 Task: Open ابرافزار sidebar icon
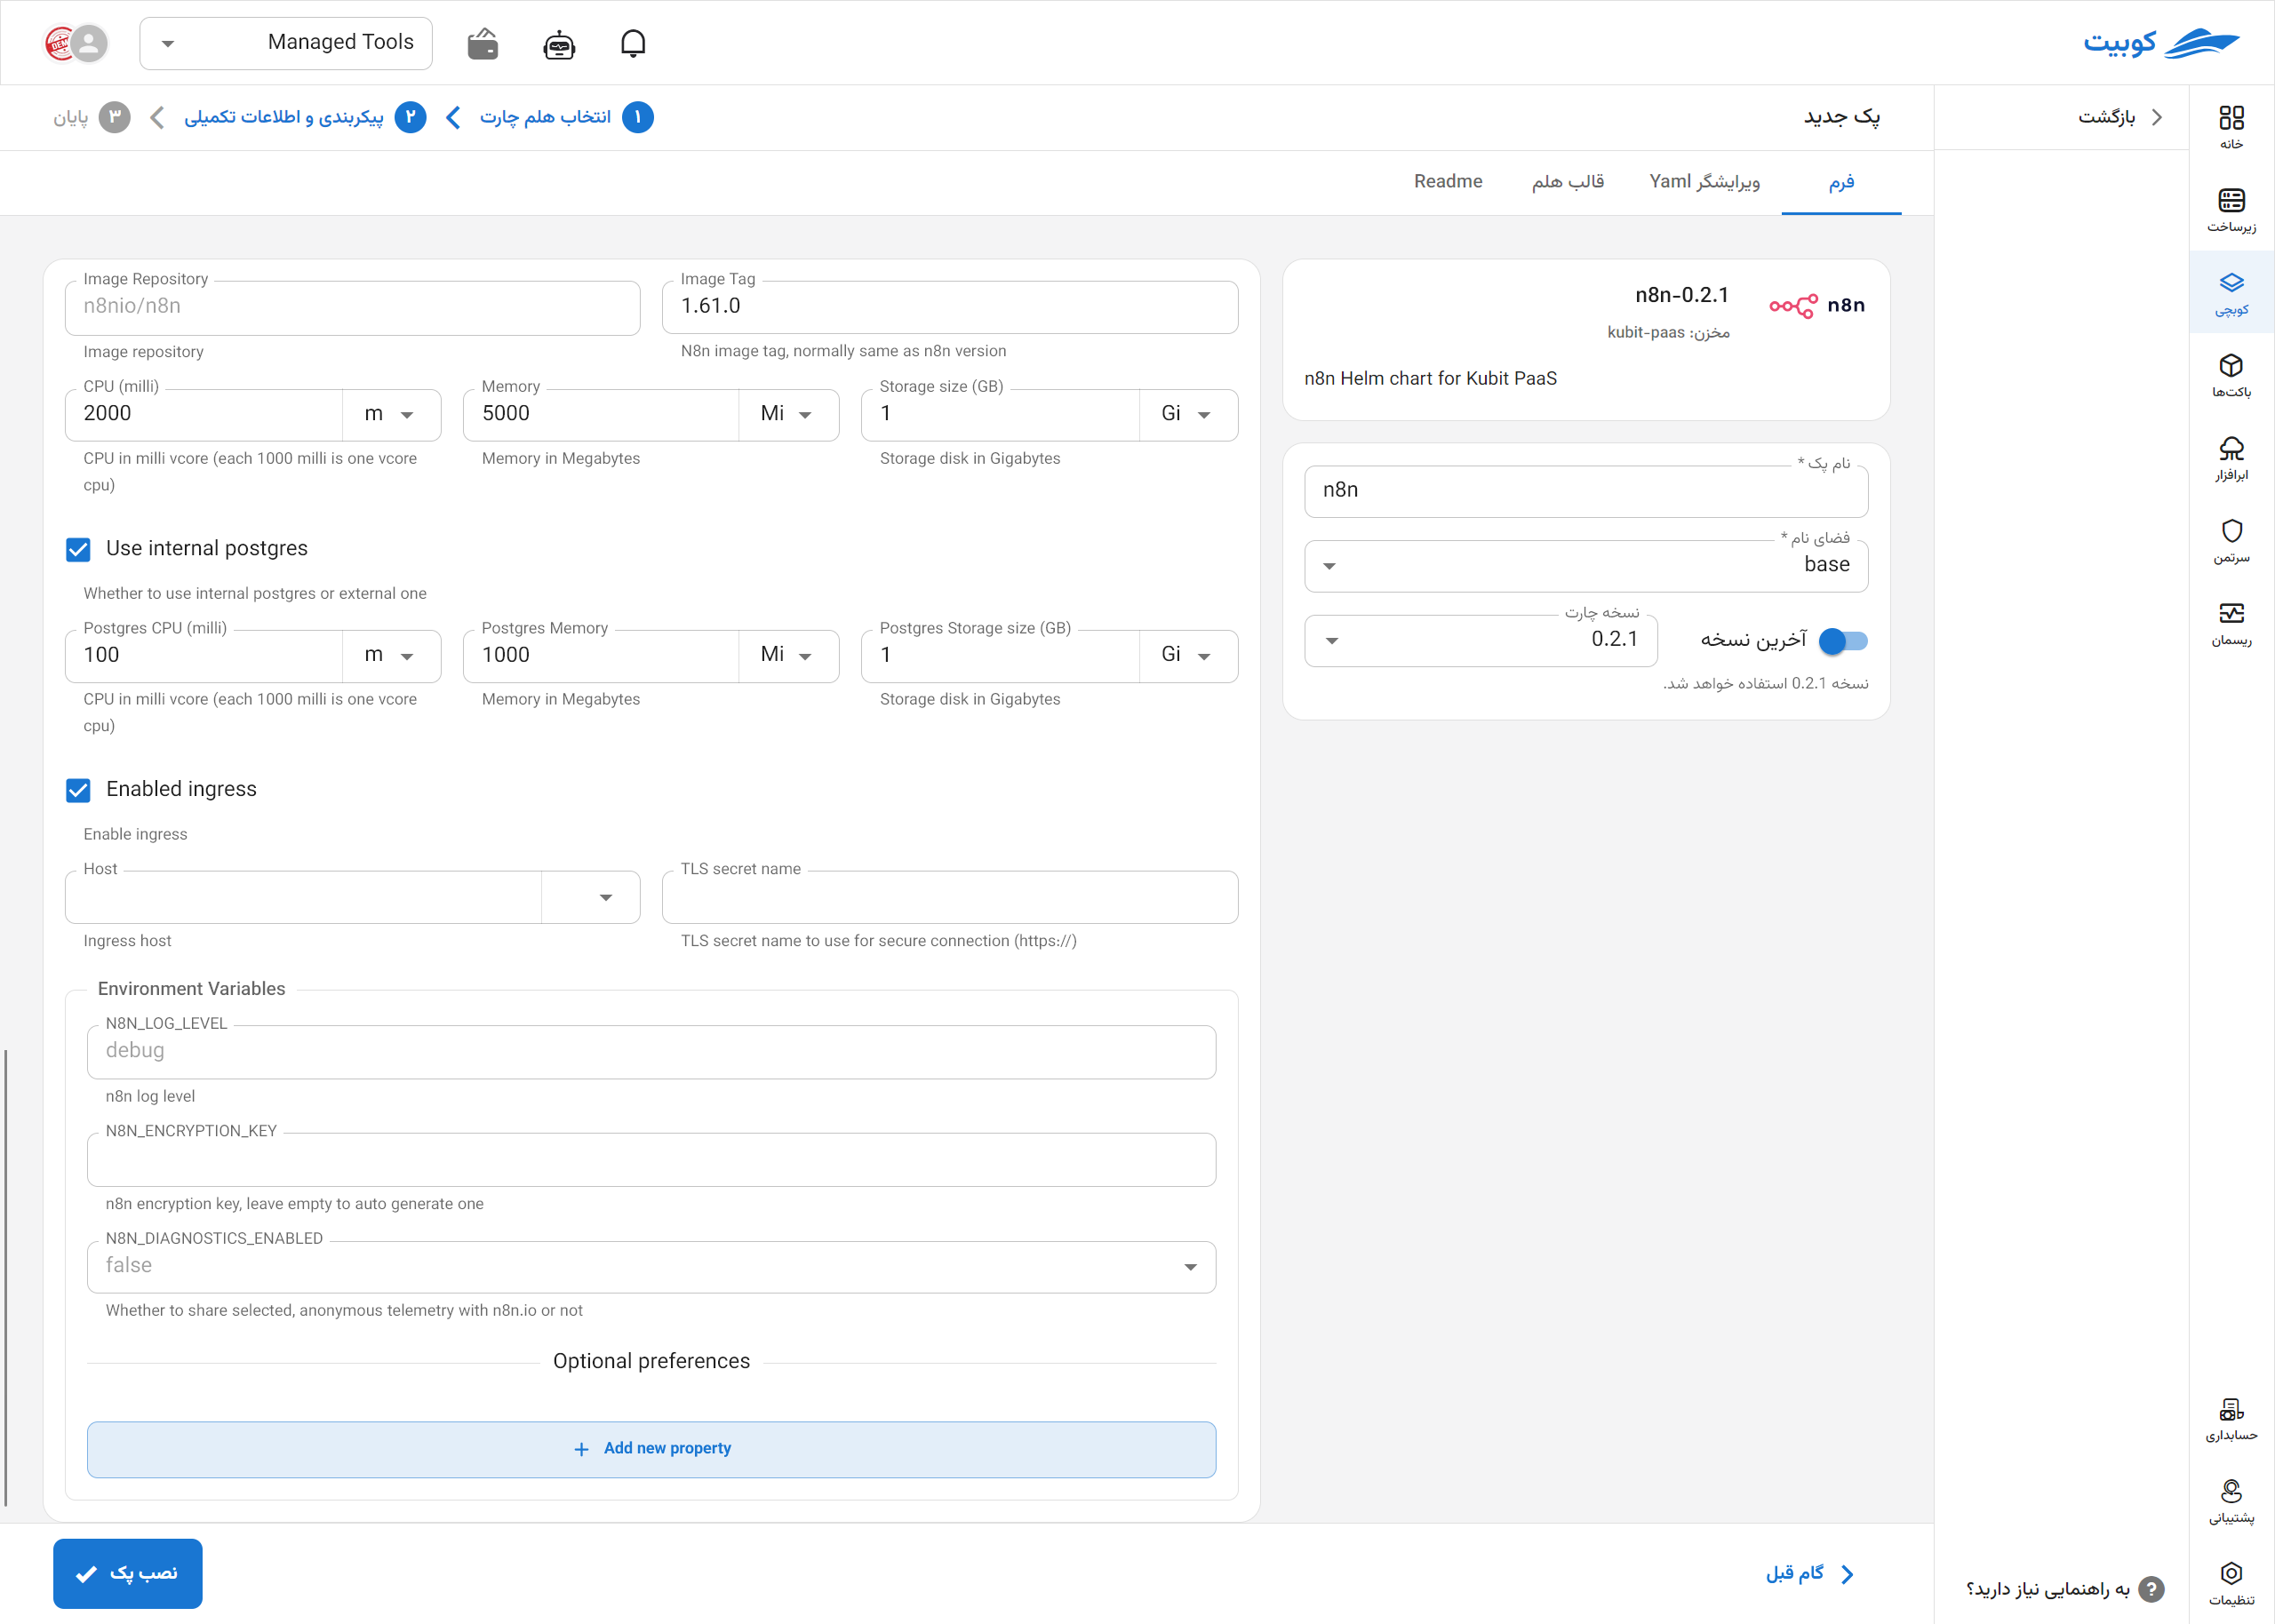(x=2231, y=459)
